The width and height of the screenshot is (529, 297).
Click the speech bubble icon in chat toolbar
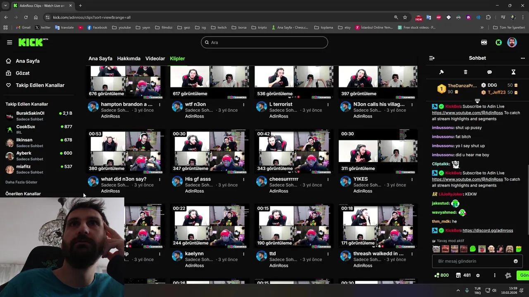(x=489, y=72)
